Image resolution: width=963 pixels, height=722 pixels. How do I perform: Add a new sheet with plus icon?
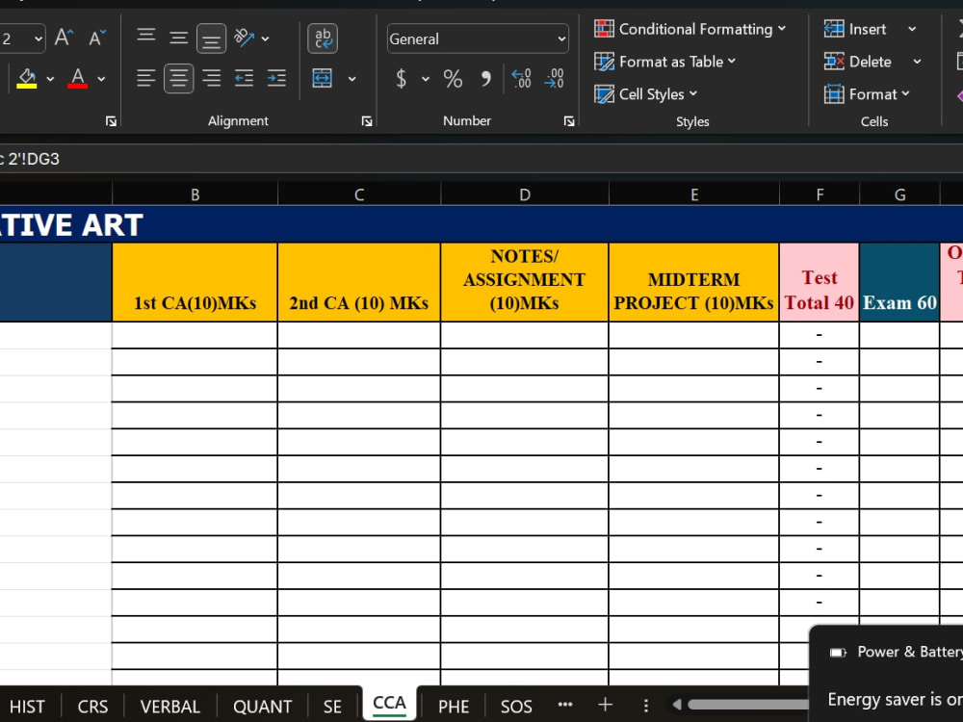(605, 705)
